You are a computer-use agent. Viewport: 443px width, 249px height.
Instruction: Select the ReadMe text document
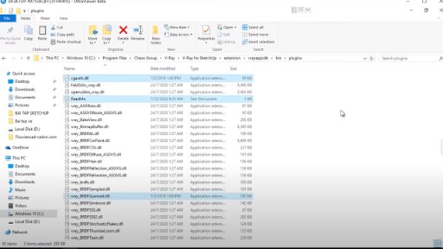(x=158, y=99)
